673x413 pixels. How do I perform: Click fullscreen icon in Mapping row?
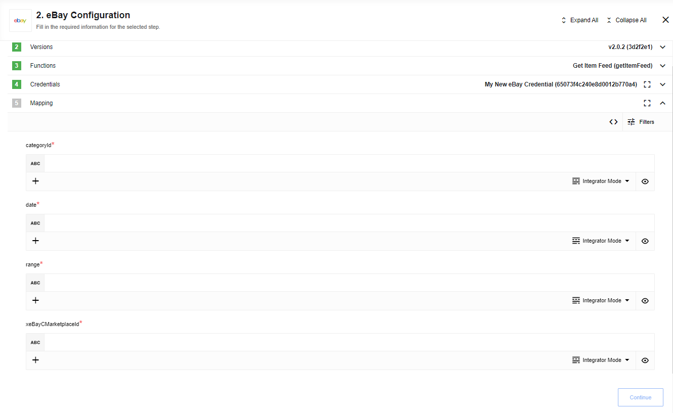tap(647, 103)
